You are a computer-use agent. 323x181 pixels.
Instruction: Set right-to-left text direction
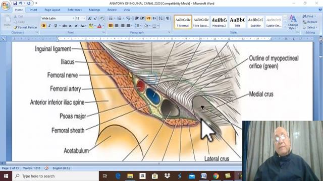154,19
